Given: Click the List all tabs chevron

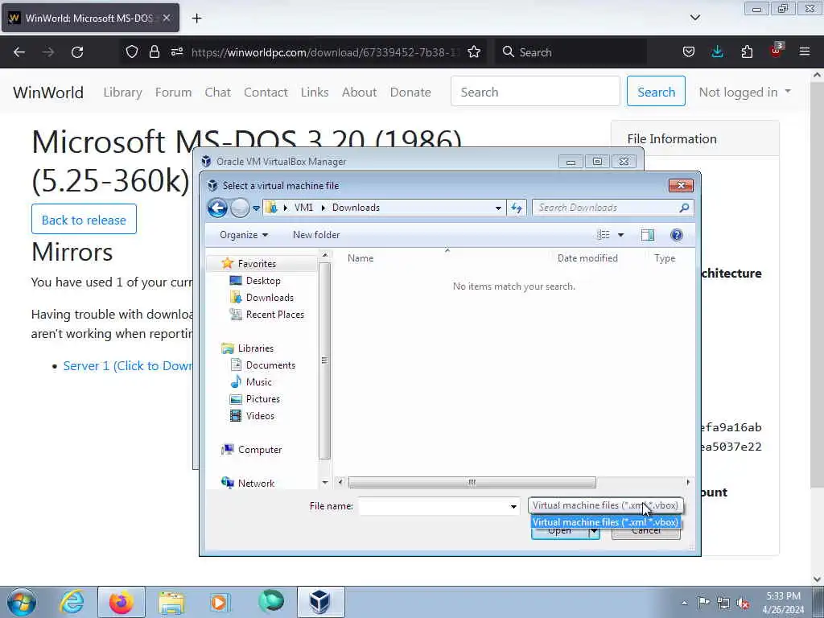Looking at the screenshot, I should (x=694, y=18).
